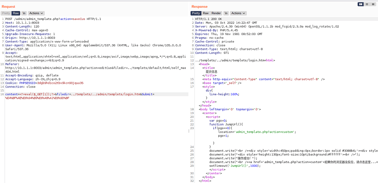Image resolution: width=378 pixels, height=183 pixels.
Task: Click the closing </html> tag on line 32
Action: point(205,181)
